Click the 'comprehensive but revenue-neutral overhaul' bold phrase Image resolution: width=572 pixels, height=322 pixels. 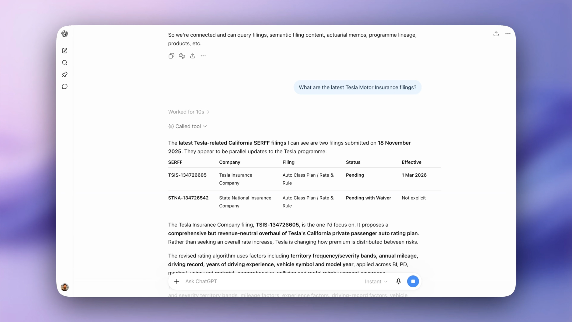224,234
